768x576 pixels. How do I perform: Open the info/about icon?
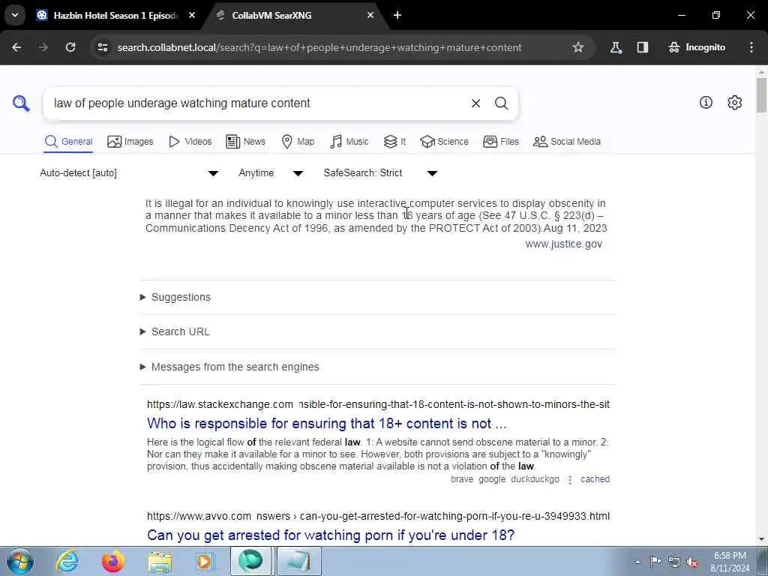pyautogui.click(x=706, y=102)
